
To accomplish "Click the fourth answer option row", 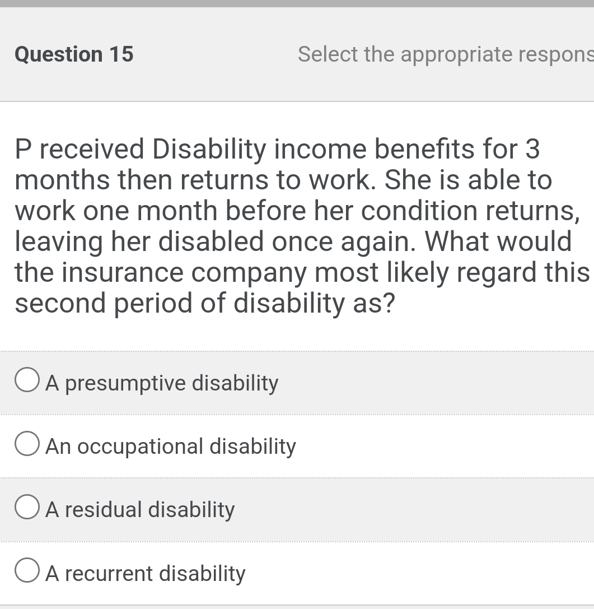I will point(297,573).
